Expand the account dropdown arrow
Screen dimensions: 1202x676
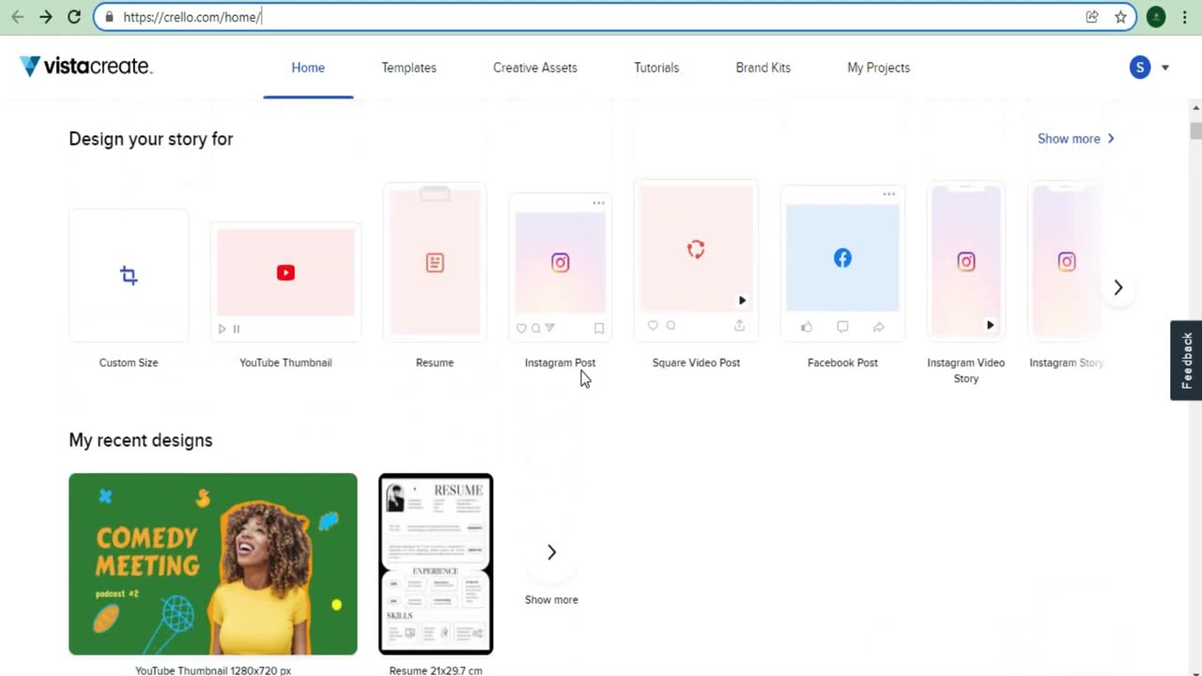[1165, 68]
